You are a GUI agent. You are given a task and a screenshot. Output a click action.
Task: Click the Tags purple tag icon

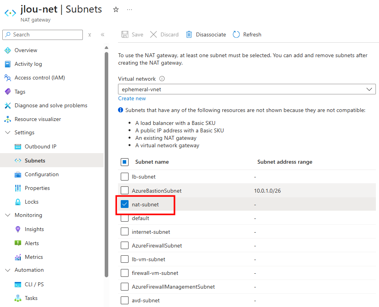click(8, 92)
